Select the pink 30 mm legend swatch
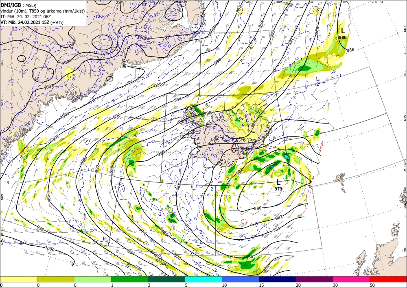The width and height of the screenshot is (407, 288). [x=352, y=279]
